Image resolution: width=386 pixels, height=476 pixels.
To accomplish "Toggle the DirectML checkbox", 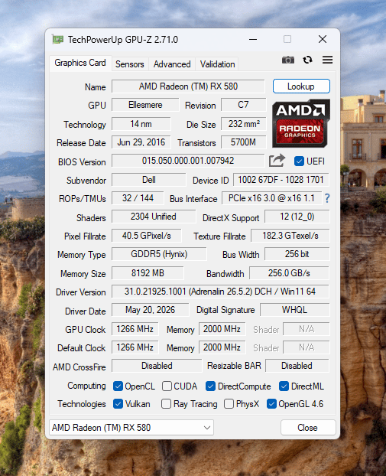I will pos(284,386).
